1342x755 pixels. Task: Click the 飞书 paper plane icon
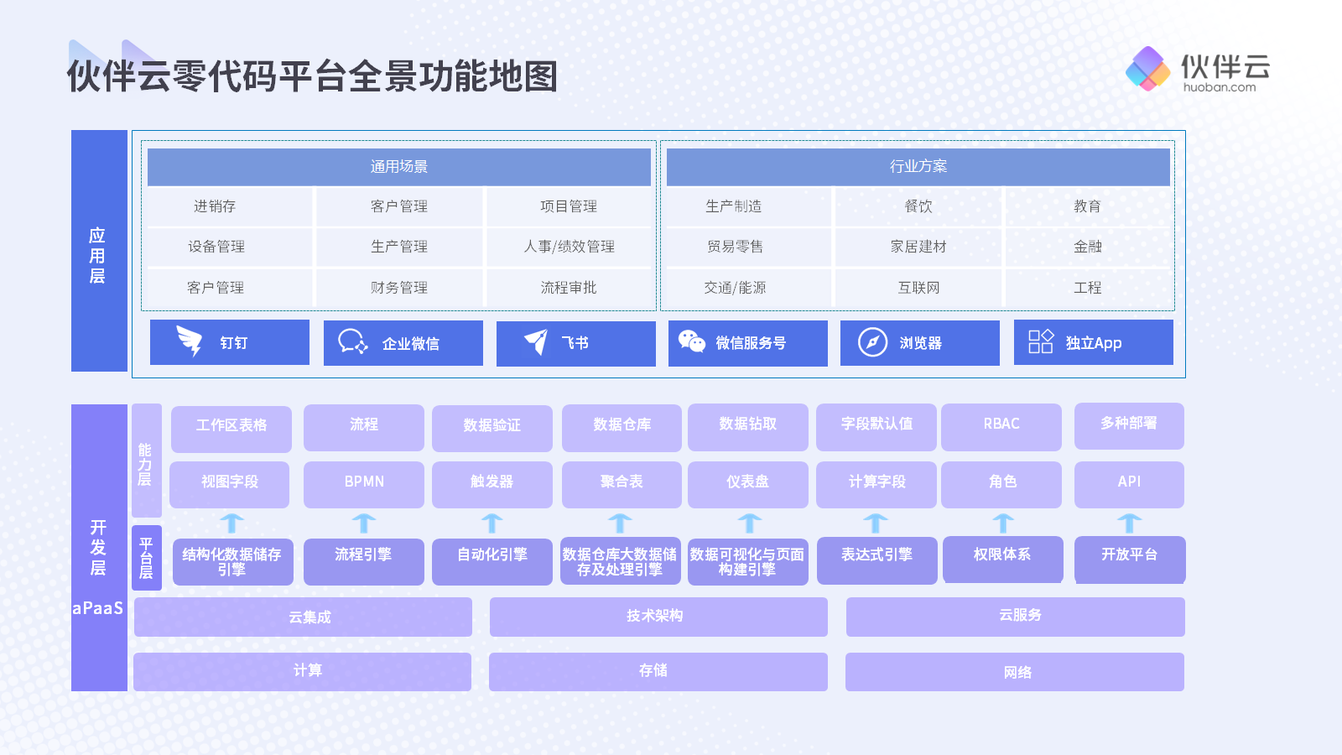536,341
